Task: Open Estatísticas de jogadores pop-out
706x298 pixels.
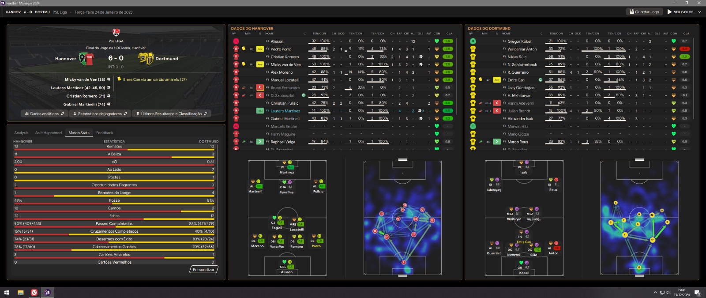Action: [x=100, y=114]
